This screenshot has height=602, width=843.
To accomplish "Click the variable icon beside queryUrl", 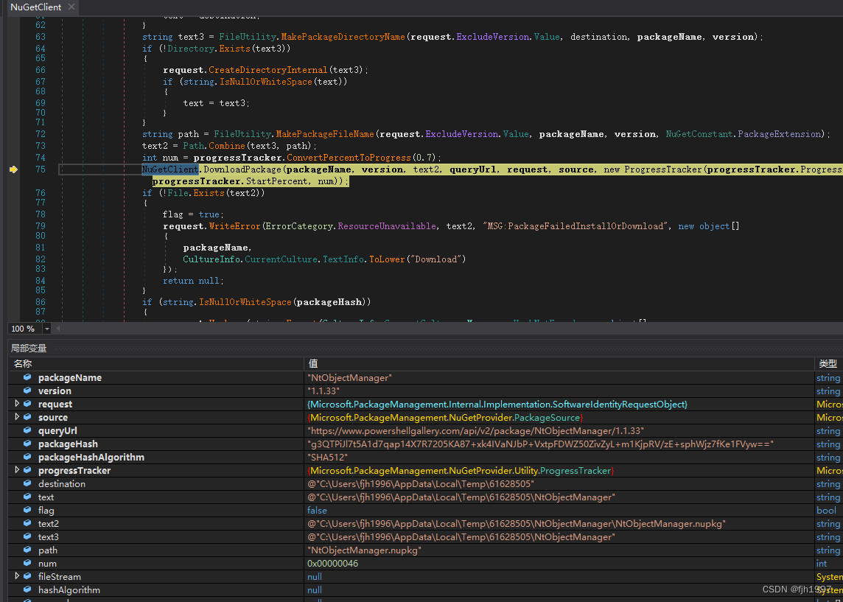I will click(27, 430).
